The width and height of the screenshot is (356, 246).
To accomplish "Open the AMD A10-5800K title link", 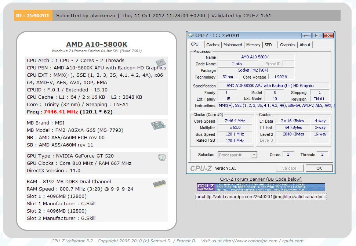I will point(97,44).
